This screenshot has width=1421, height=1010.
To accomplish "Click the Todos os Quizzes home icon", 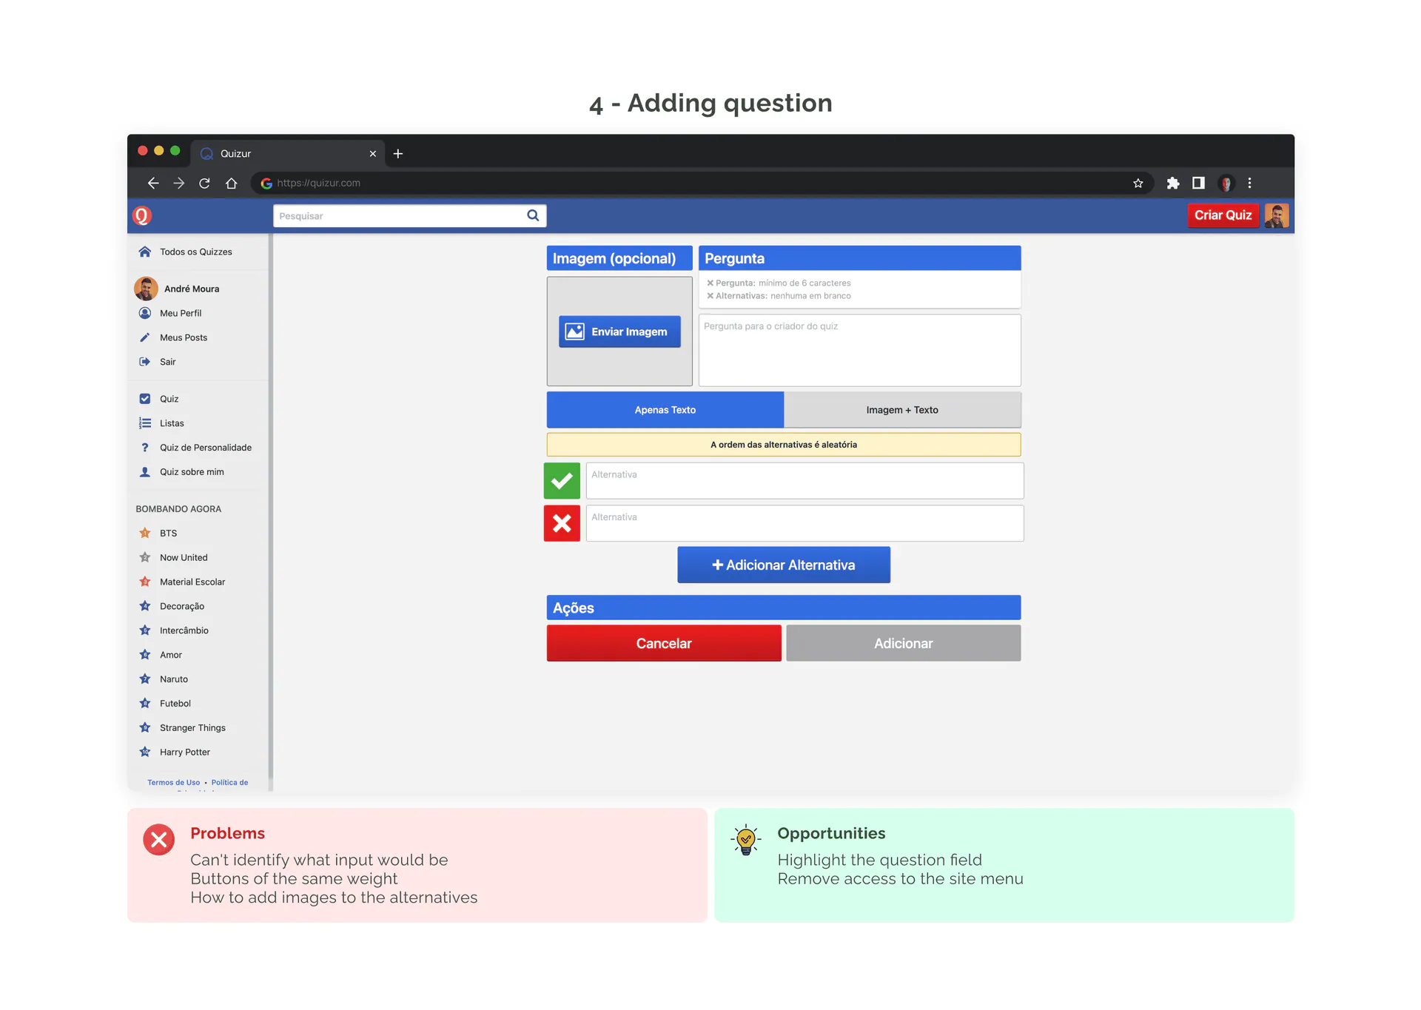I will tap(145, 252).
